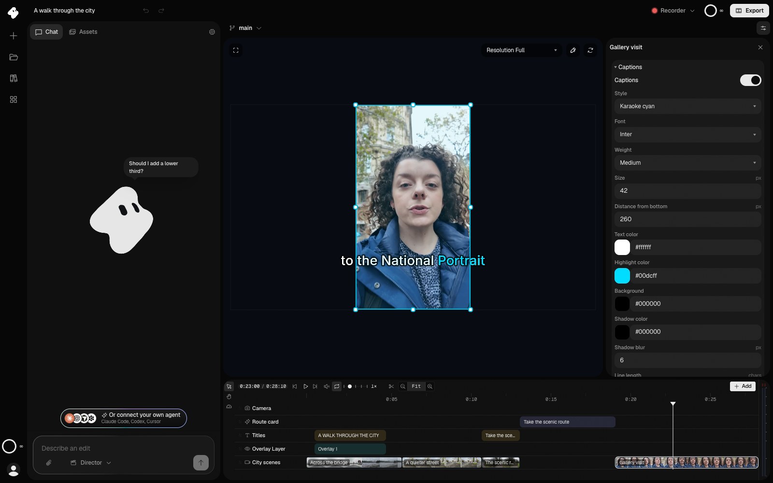Toggle visibility of Overlay Layer track
Viewport: 773px width, 483px height.
pos(247,449)
